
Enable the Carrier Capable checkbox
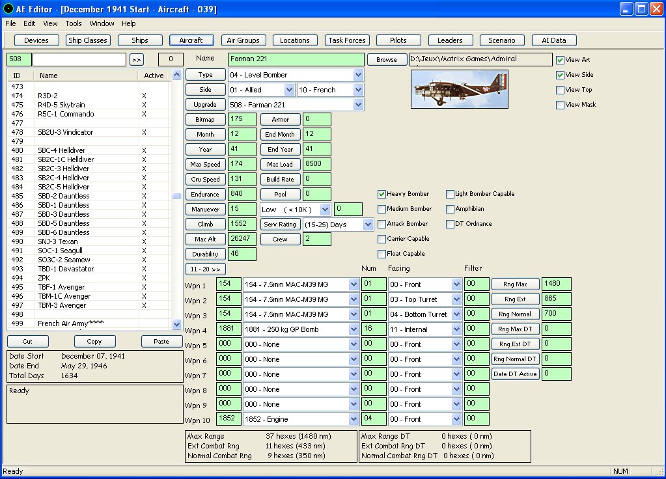382,239
